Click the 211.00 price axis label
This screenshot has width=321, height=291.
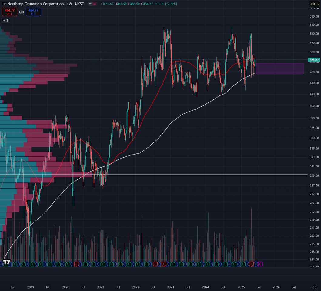[x=314, y=259]
